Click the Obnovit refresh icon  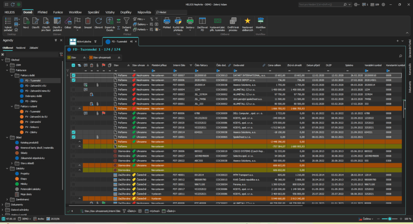click(x=99, y=21)
